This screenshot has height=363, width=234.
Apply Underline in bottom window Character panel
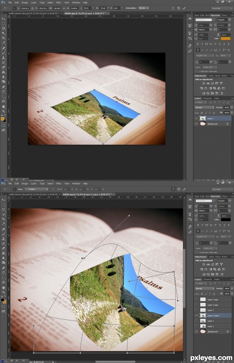[x=224, y=225]
